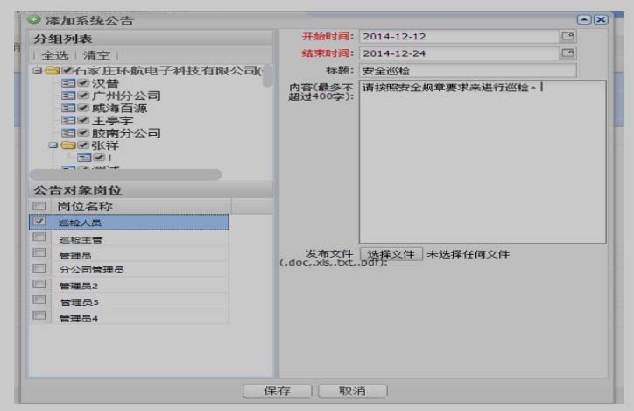
Task: Select the 胶南分公司 tree row
Action: pos(126,132)
